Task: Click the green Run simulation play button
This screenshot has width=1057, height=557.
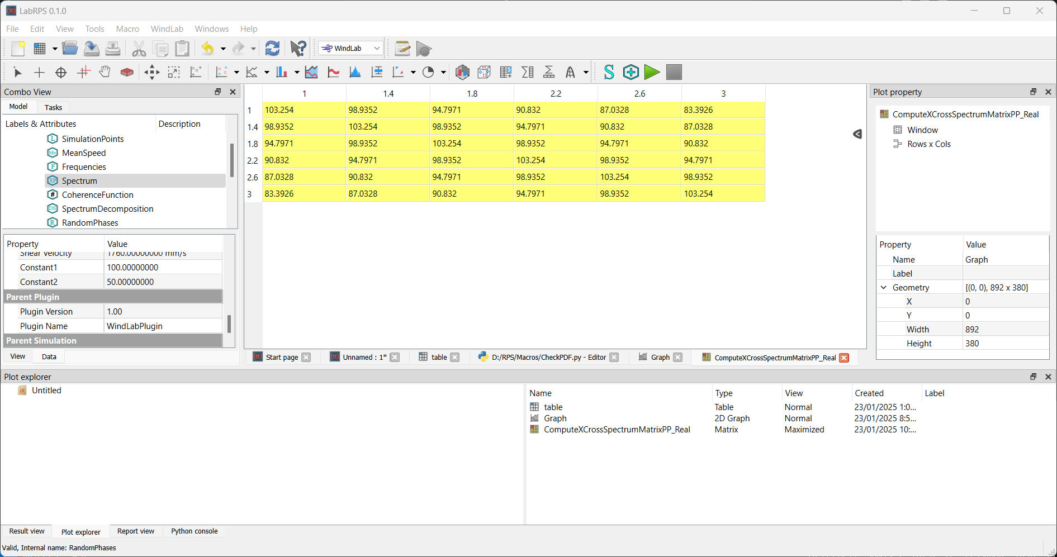Action: (x=652, y=72)
